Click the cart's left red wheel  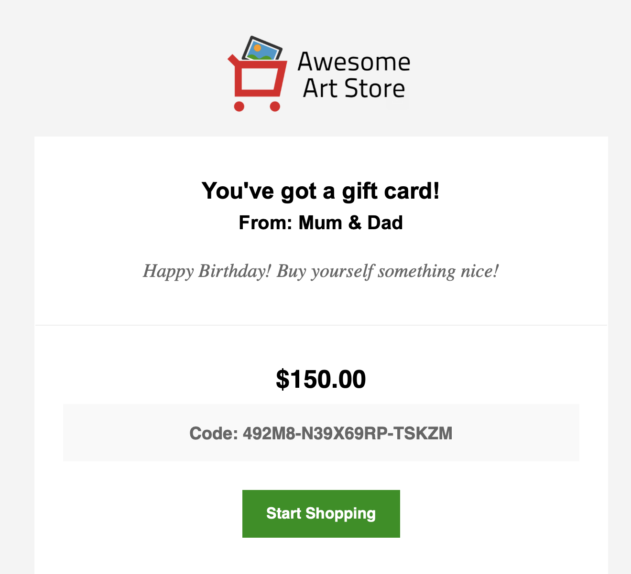point(239,106)
